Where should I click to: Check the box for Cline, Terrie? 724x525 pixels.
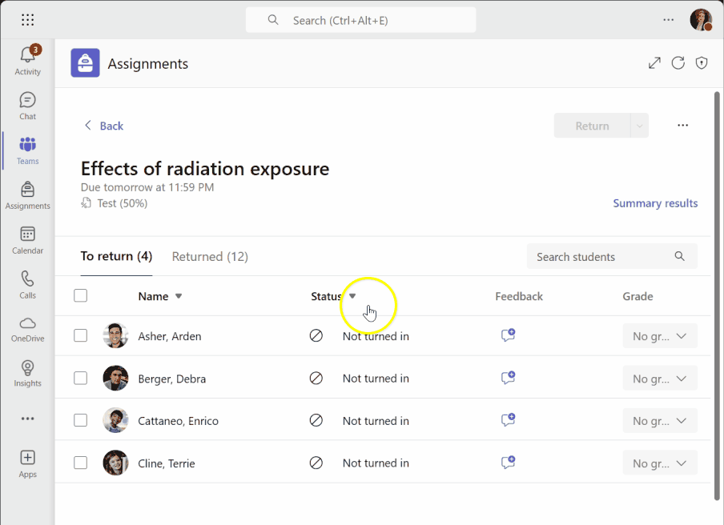click(80, 463)
